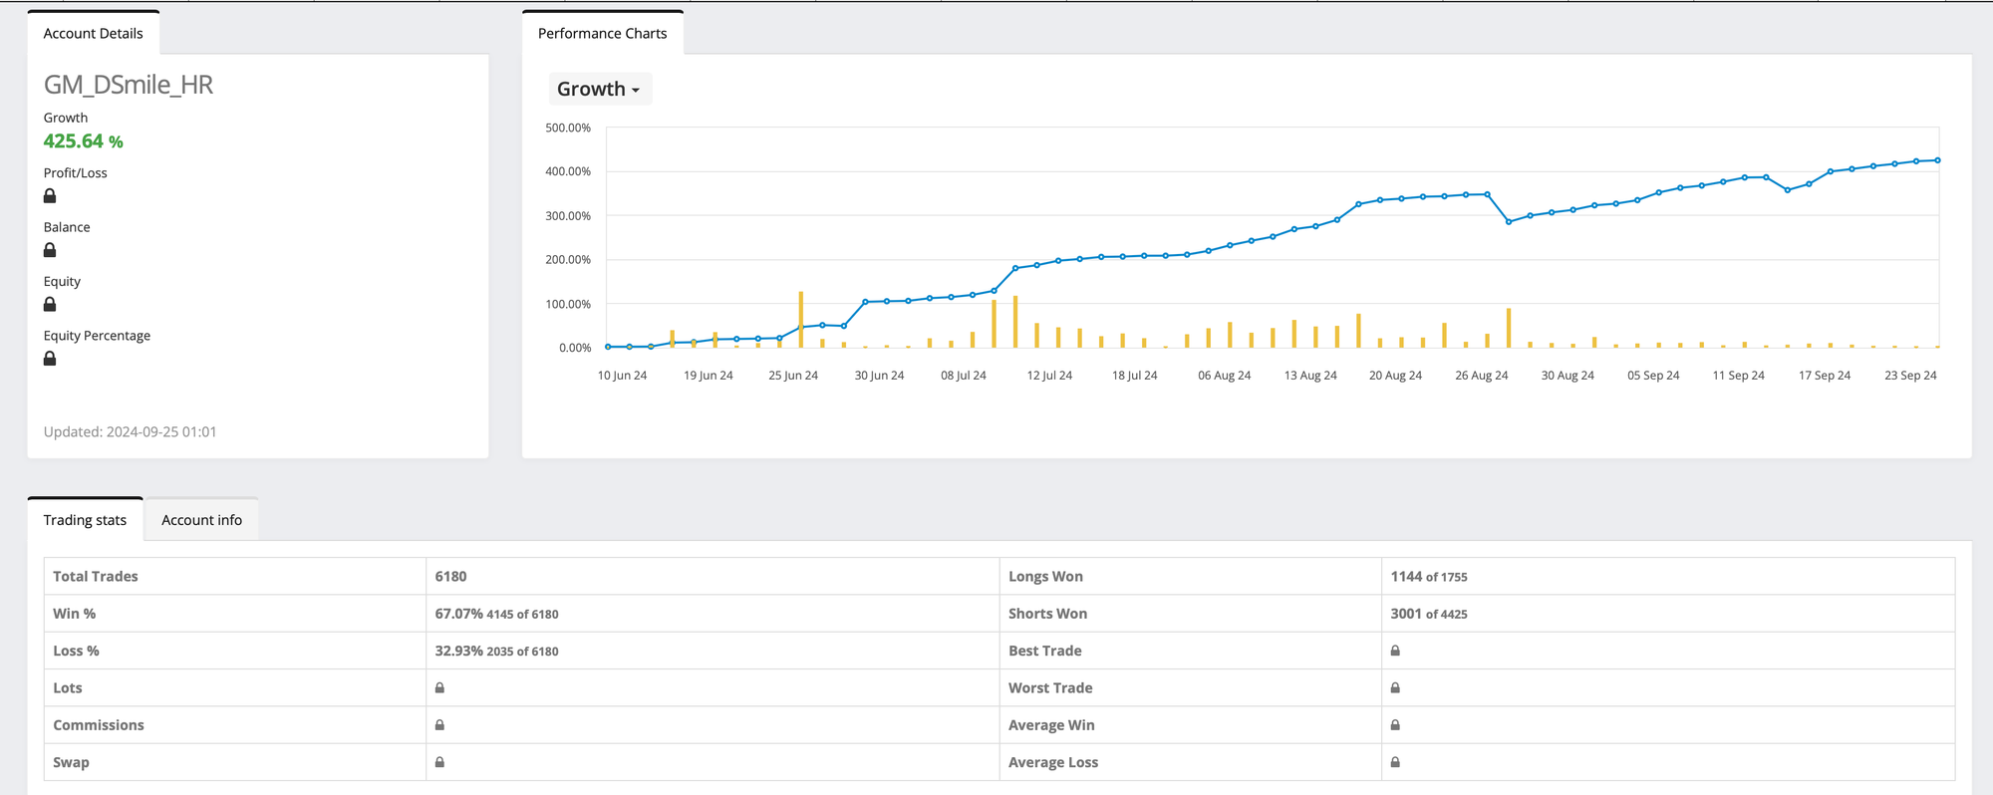Viewport: 1993px width, 795px height.
Task: Click the Profit/Loss lock icon
Action: click(50, 196)
